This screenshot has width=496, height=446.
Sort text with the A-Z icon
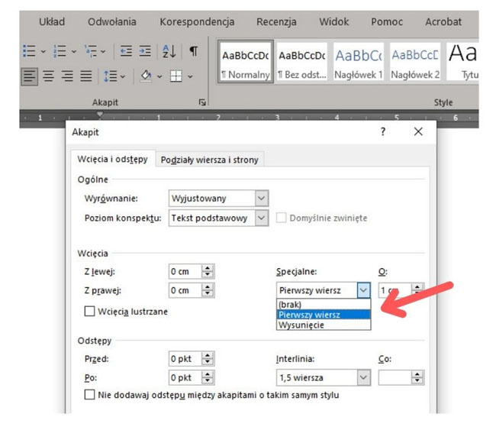point(169,51)
